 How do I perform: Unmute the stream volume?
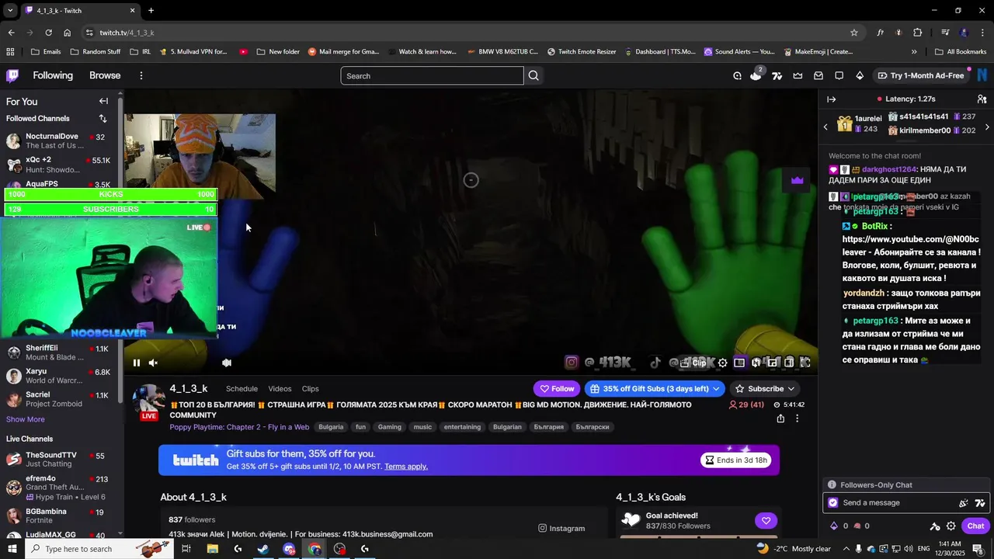[153, 363]
